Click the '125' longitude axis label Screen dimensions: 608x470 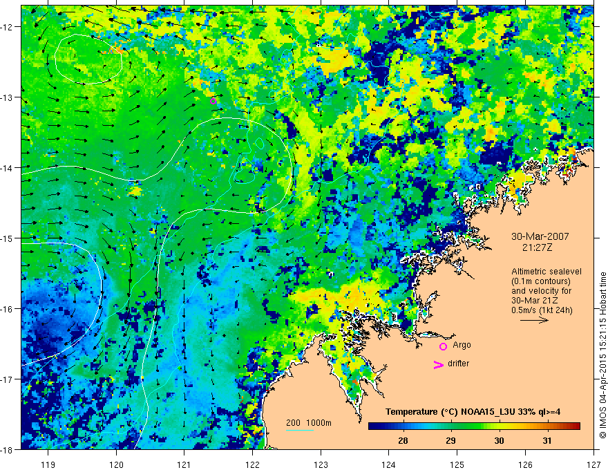tap(457, 465)
